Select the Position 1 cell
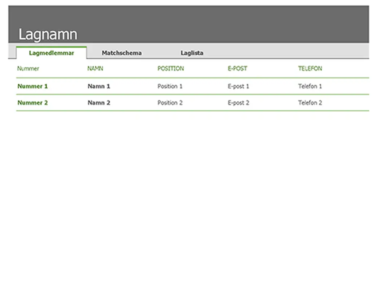 pyautogui.click(x=170, y=86)
